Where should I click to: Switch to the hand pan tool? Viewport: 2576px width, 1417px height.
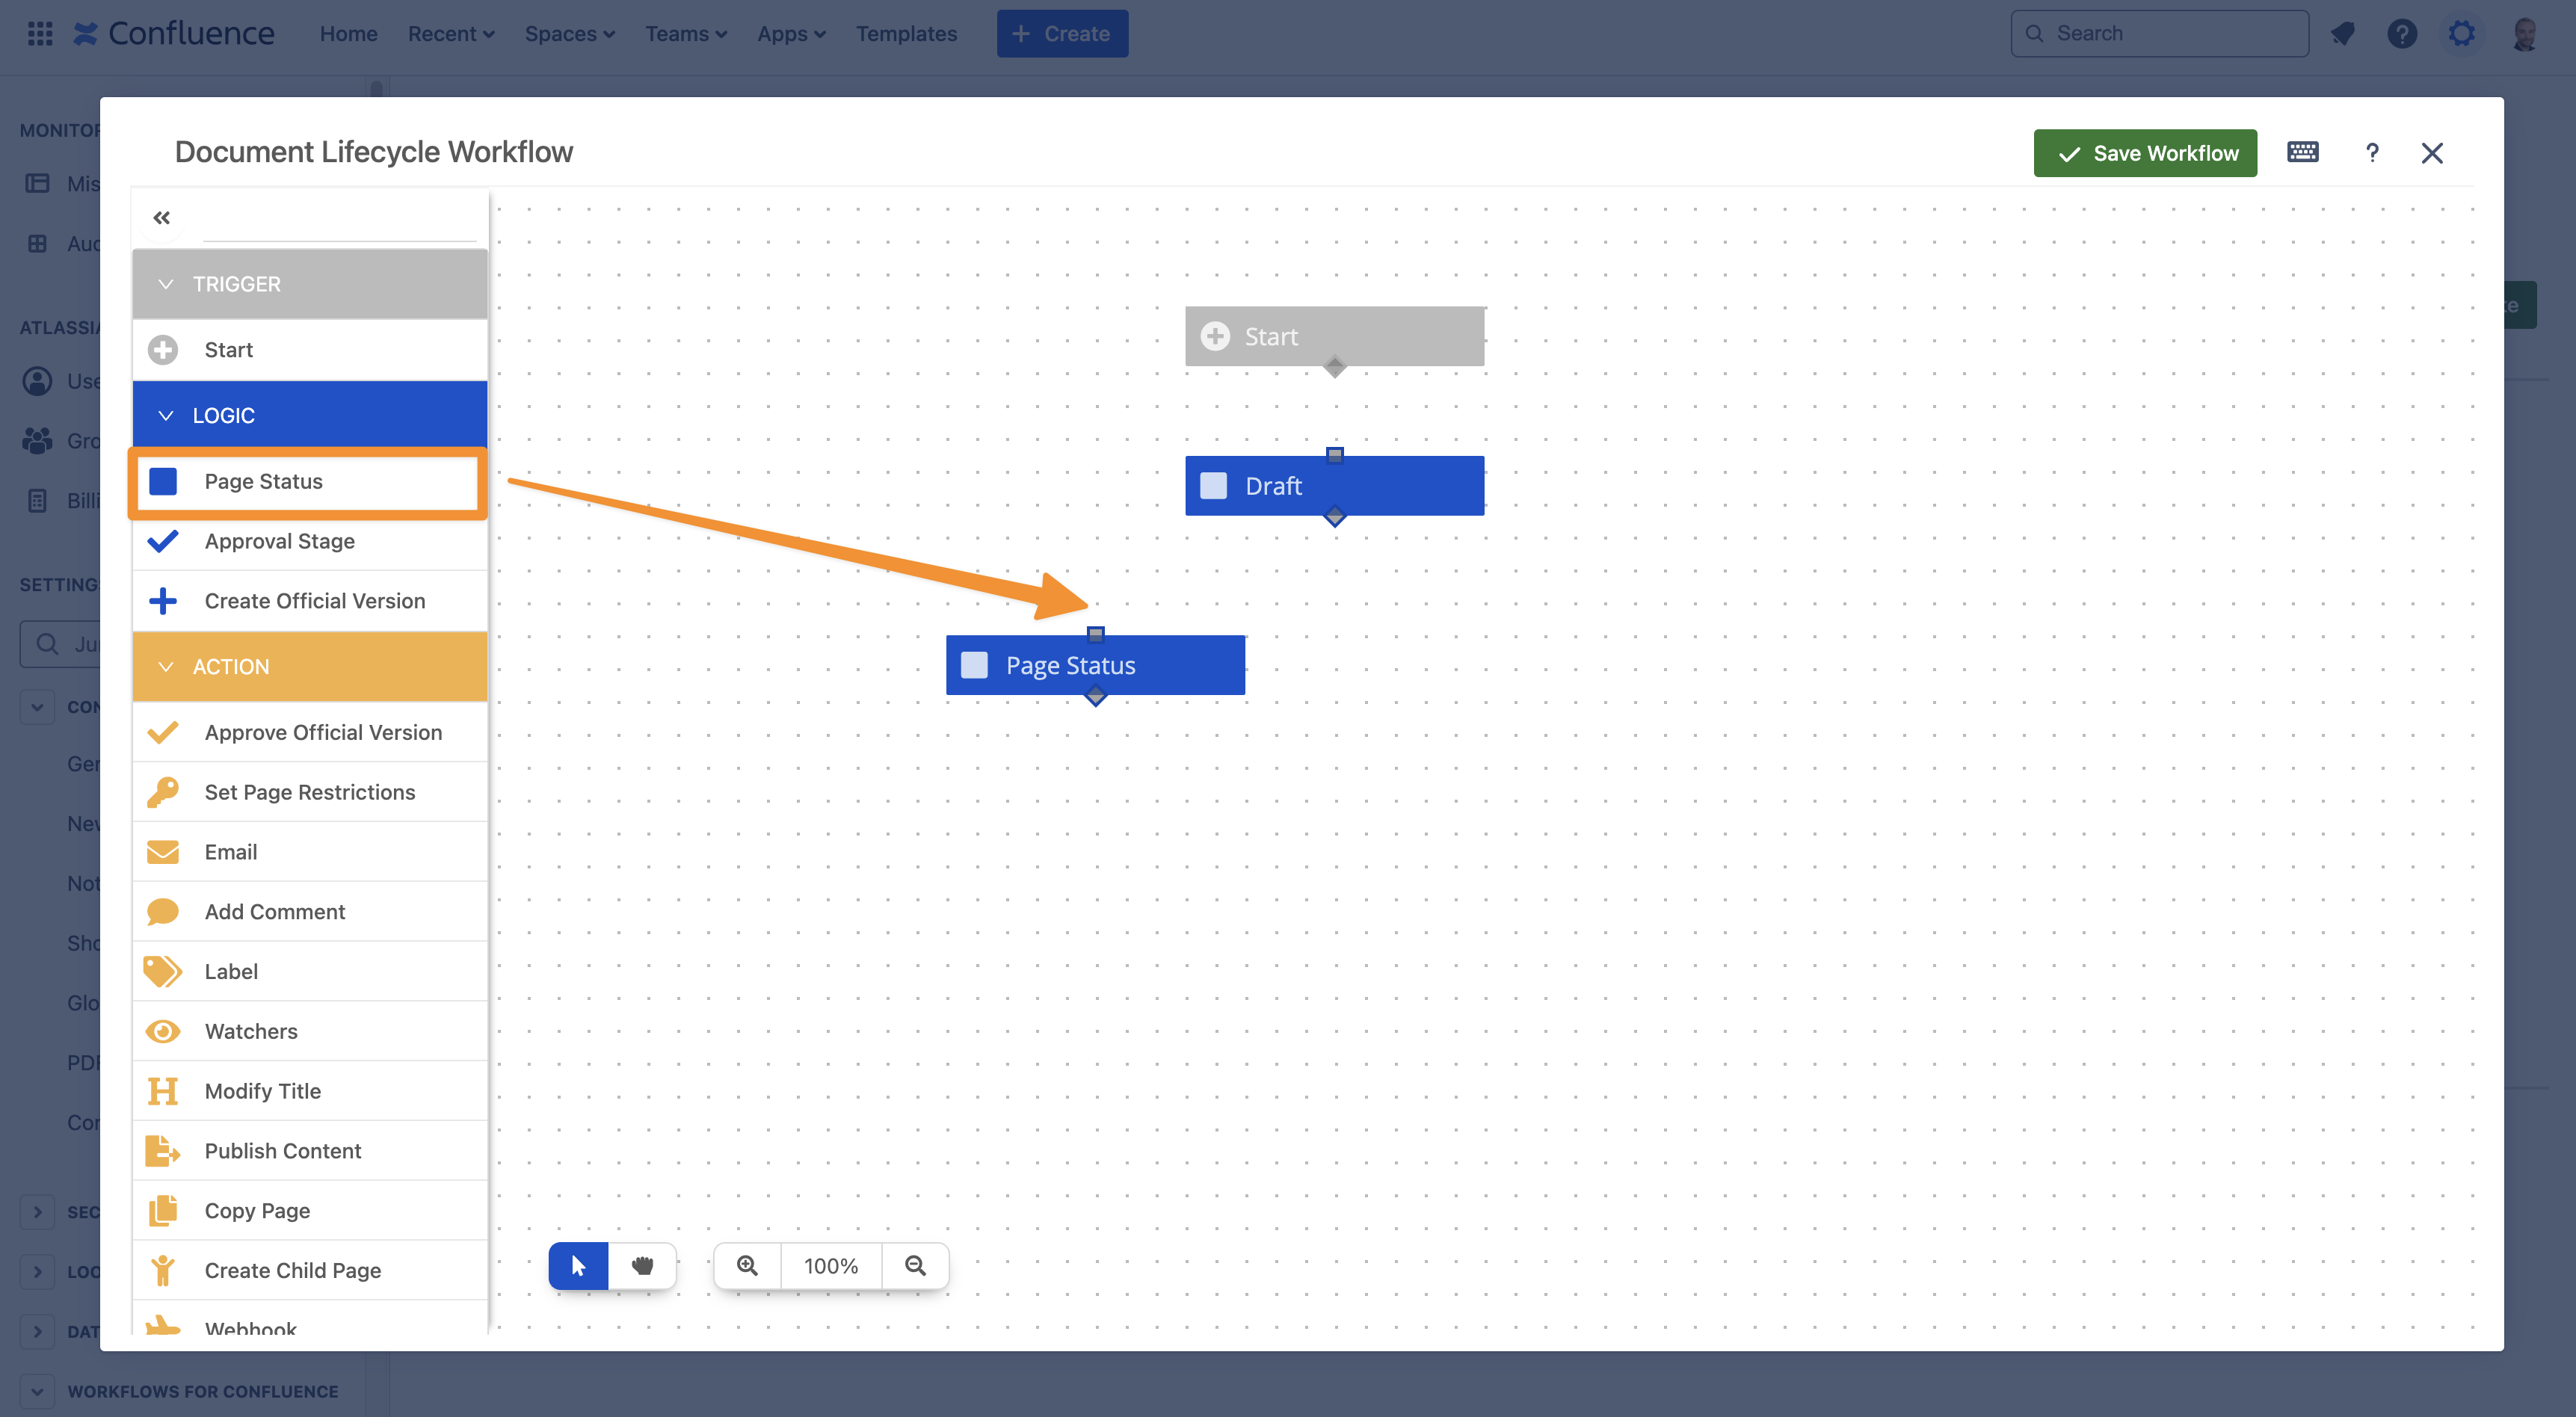pos(642,1265)
